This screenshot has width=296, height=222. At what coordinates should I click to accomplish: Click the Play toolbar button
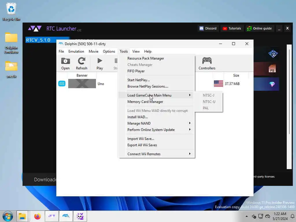[100, 63]
